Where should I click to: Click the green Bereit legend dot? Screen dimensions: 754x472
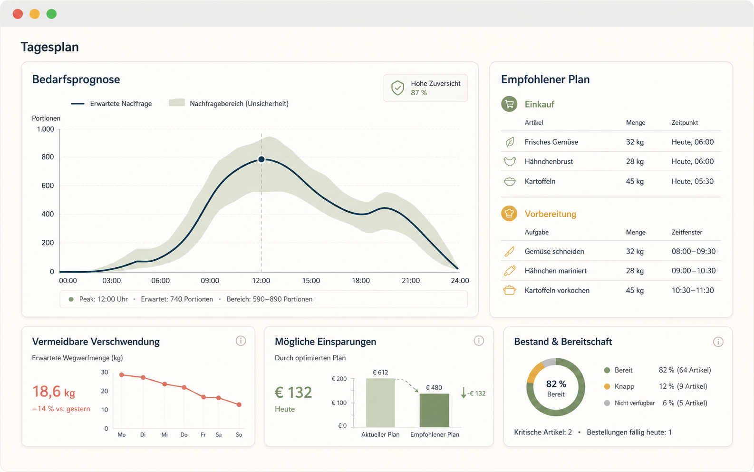point(607,370)
